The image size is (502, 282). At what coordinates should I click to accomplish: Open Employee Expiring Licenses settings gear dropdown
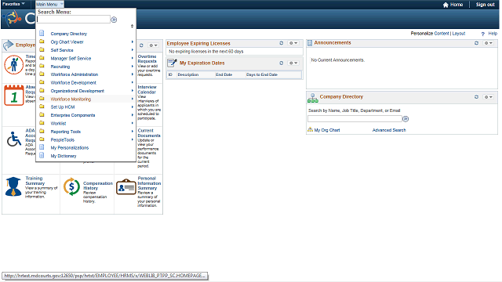pos(293,43)
